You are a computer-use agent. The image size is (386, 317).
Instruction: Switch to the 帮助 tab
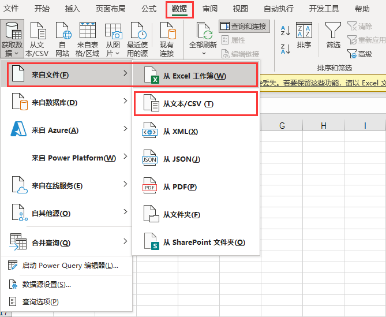[362, 9]
